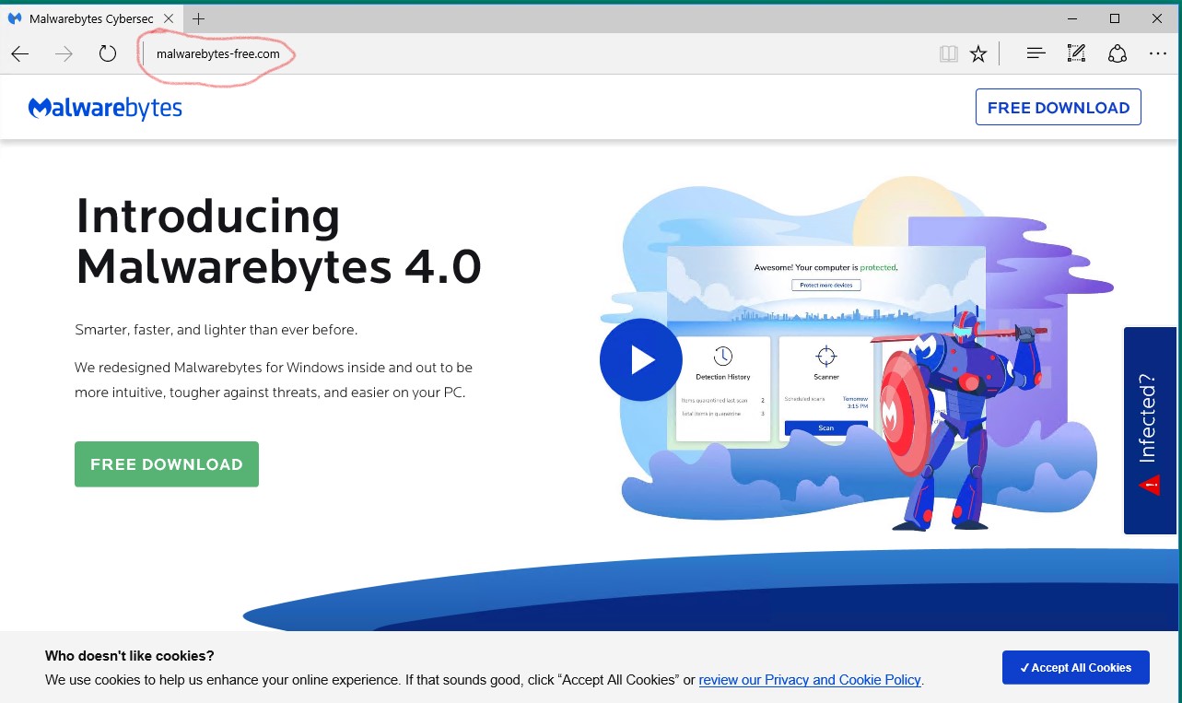The image size is (1182, 703).
Task: Click the warning triangle on Infected sidebar
Action: pos(1149,484)
